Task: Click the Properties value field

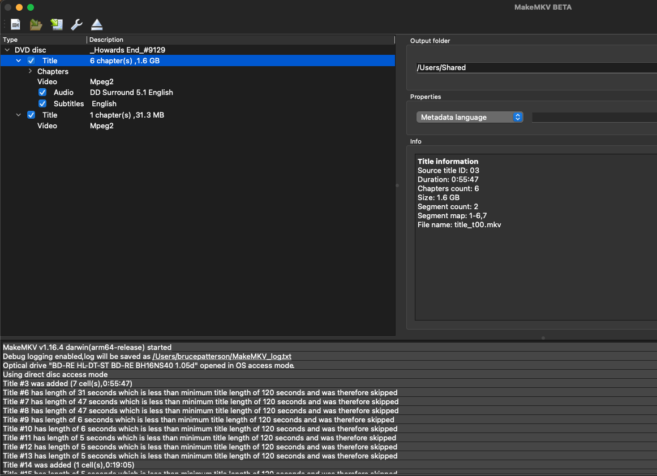Action: click(594, 117)
